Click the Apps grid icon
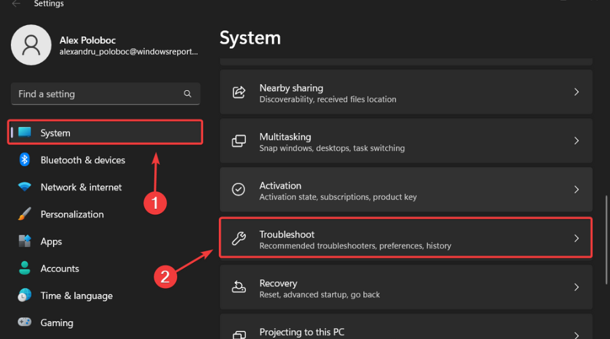Screen dimensions: 610x339 click(25, 241)
